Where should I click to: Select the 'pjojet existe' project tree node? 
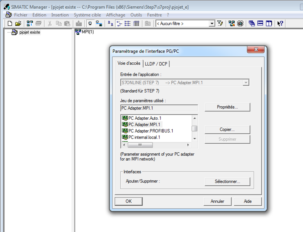point(30,32)
